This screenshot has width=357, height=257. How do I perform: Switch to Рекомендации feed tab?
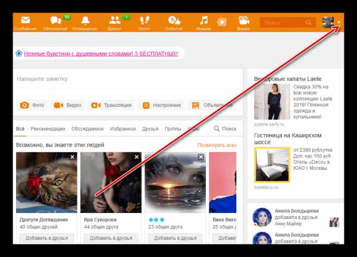tap(48, 129)
